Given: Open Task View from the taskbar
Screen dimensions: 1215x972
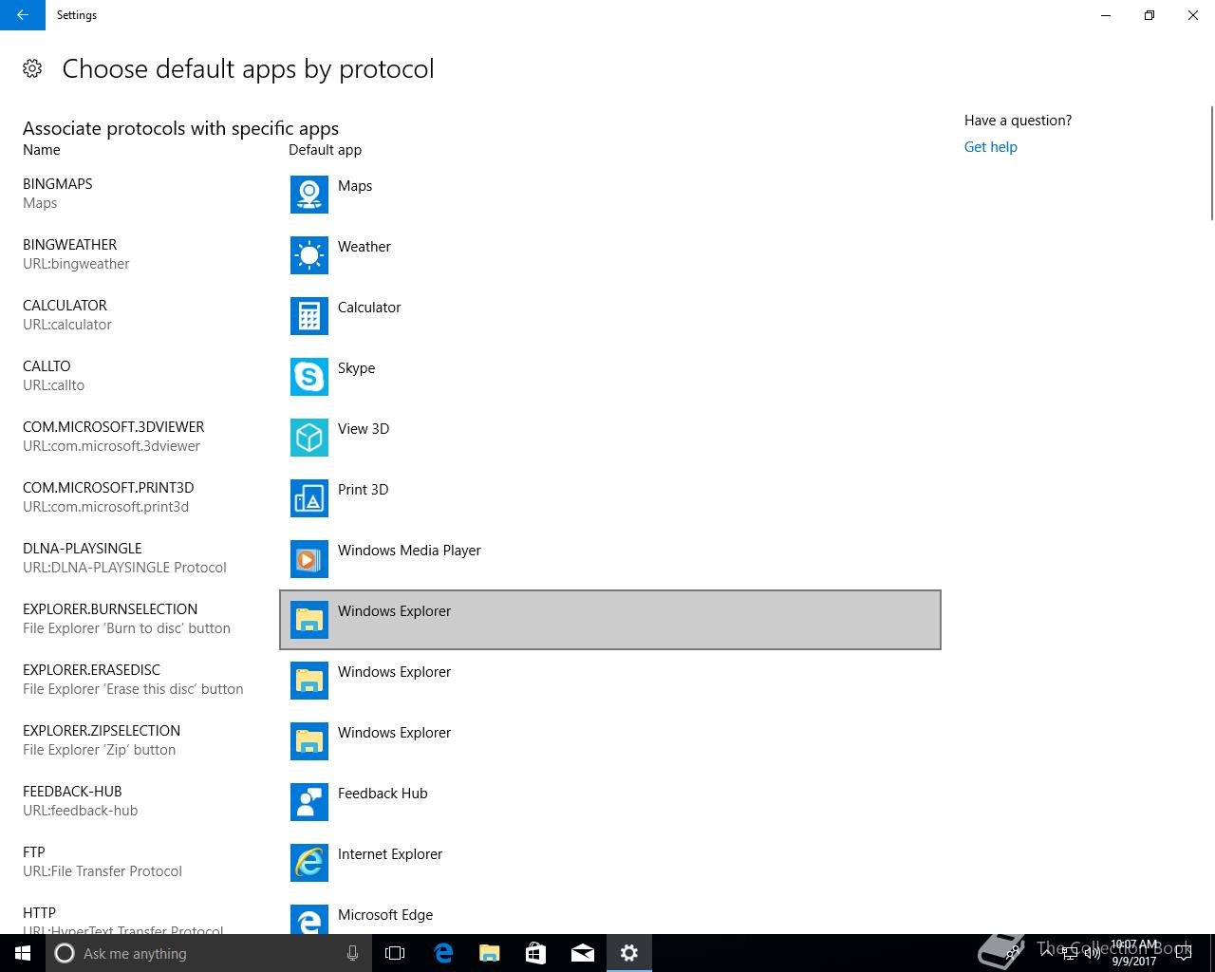Looking at the screenshot, I should pyautogui.click(x=395, y=953).
